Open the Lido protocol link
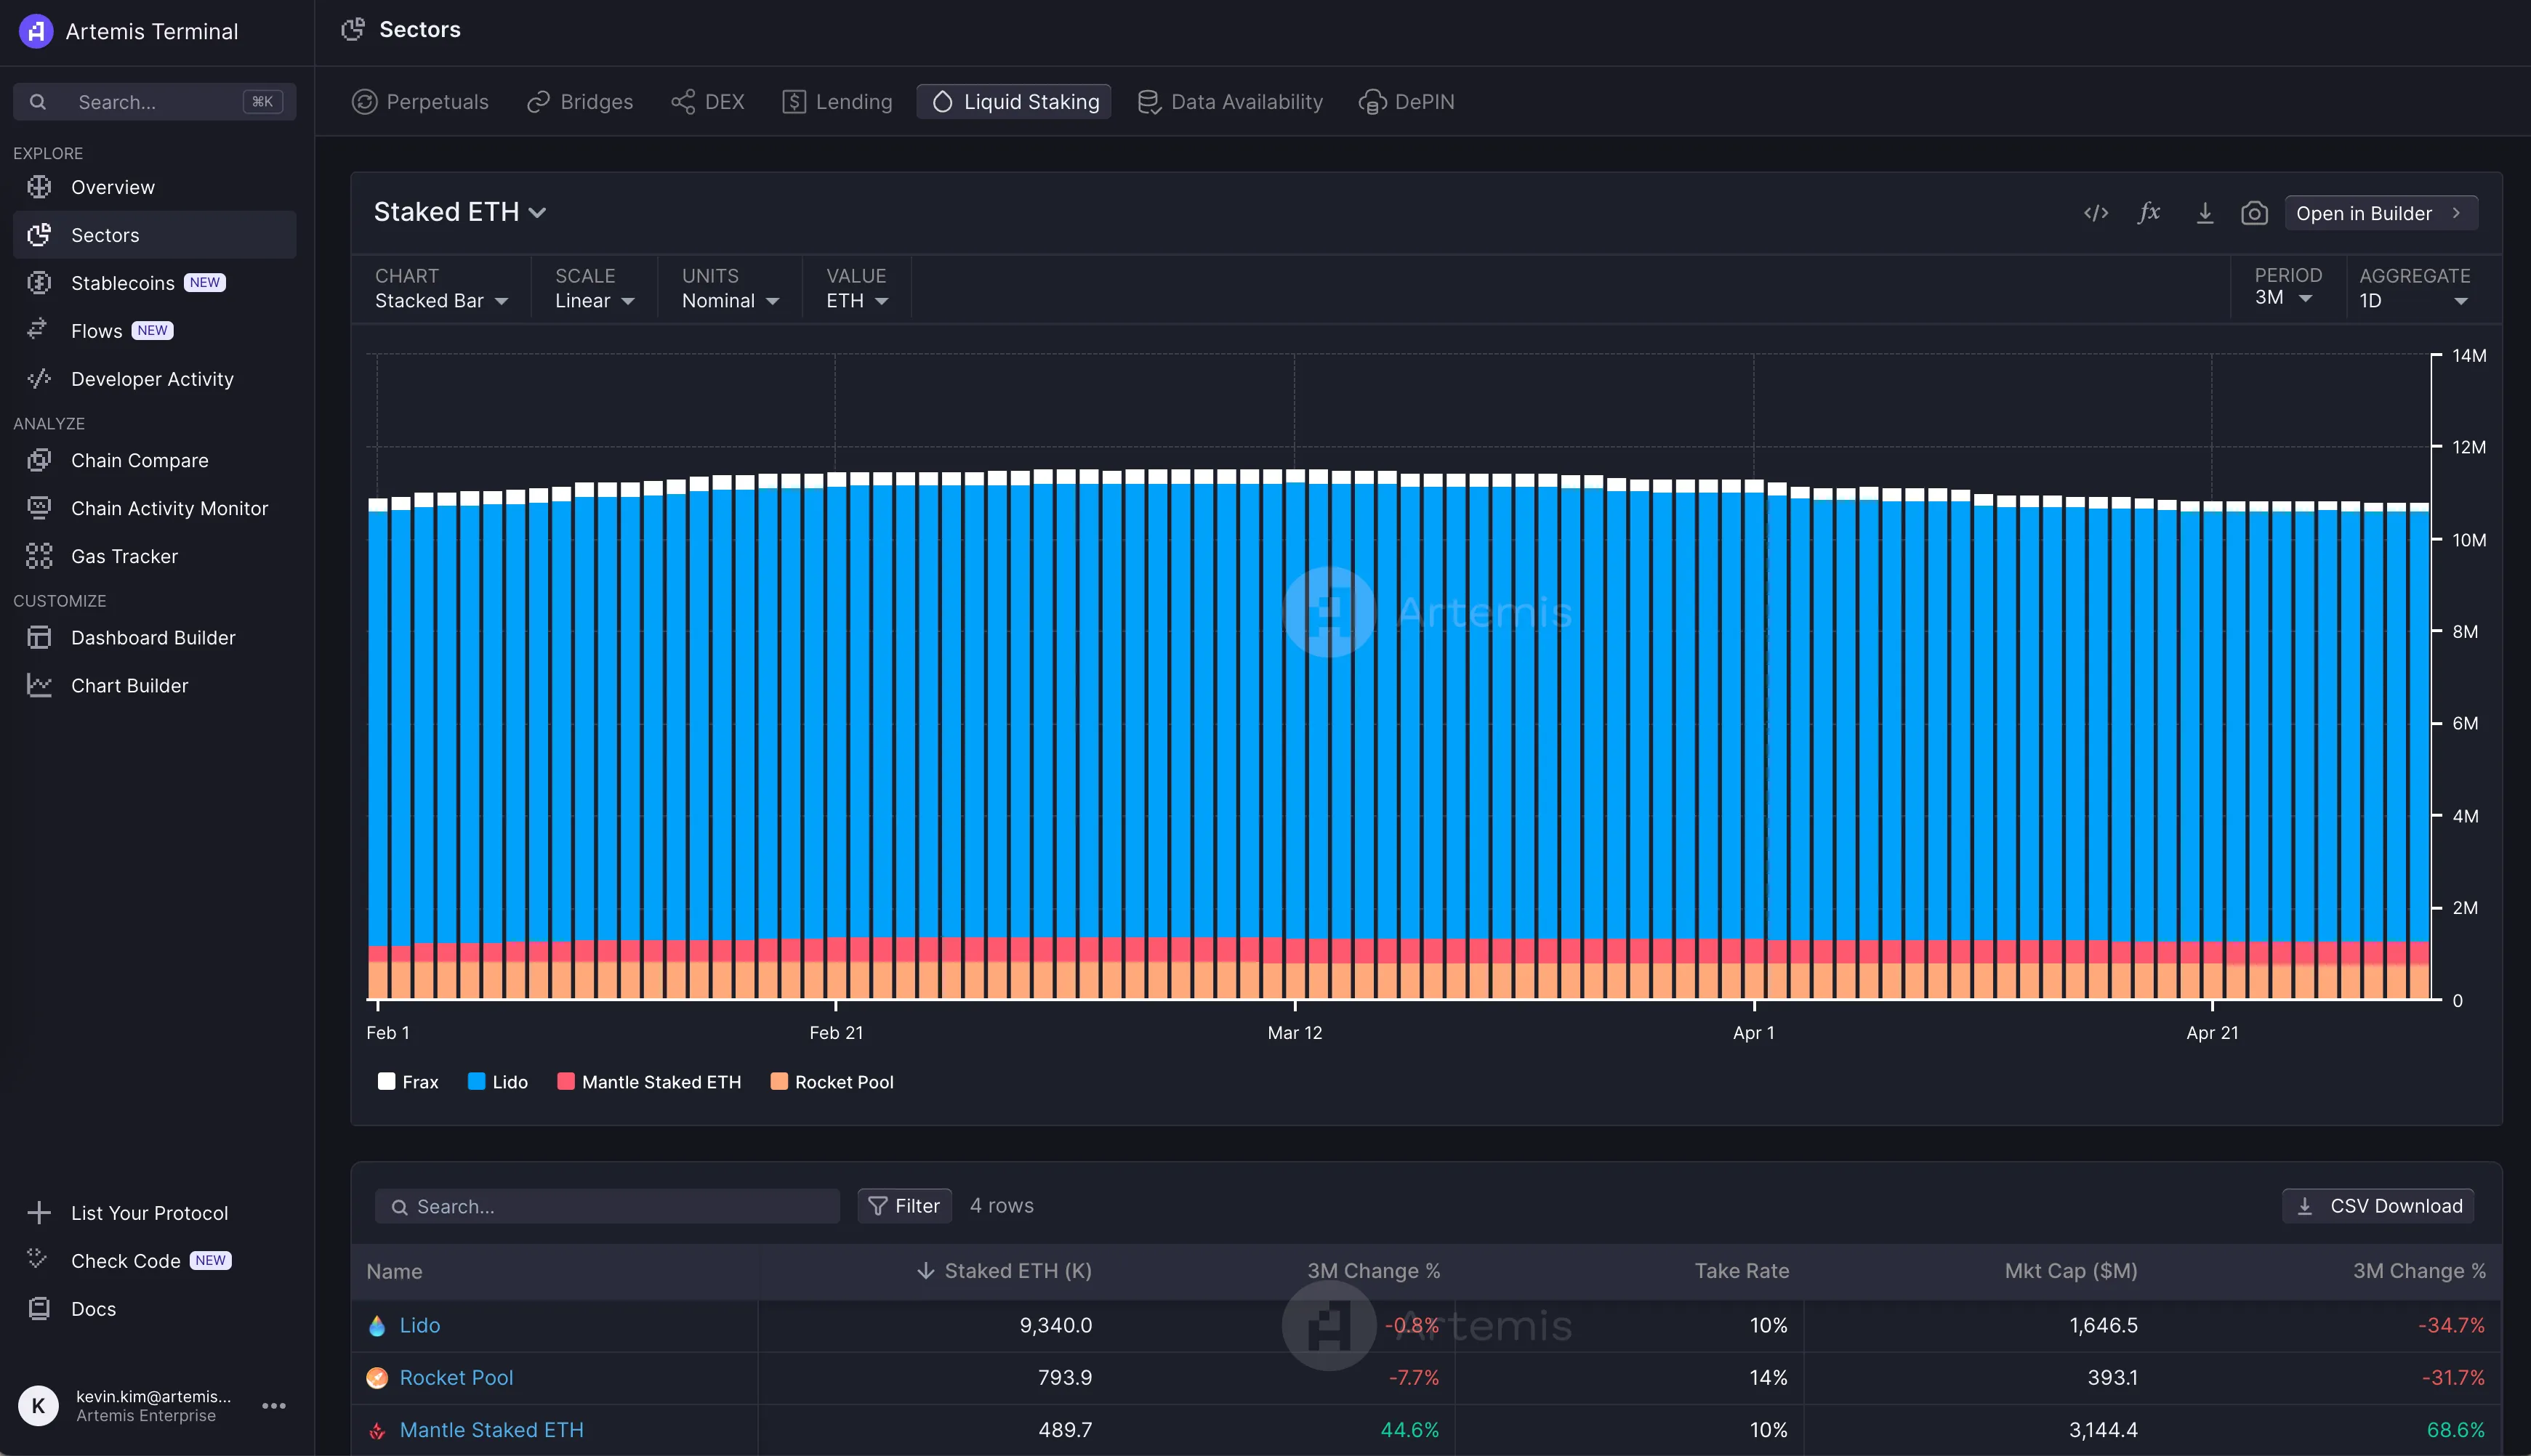Image resolution: width=2531 pixels, height=1456 pixels. pyautogui.click(x=420, y=1325)
